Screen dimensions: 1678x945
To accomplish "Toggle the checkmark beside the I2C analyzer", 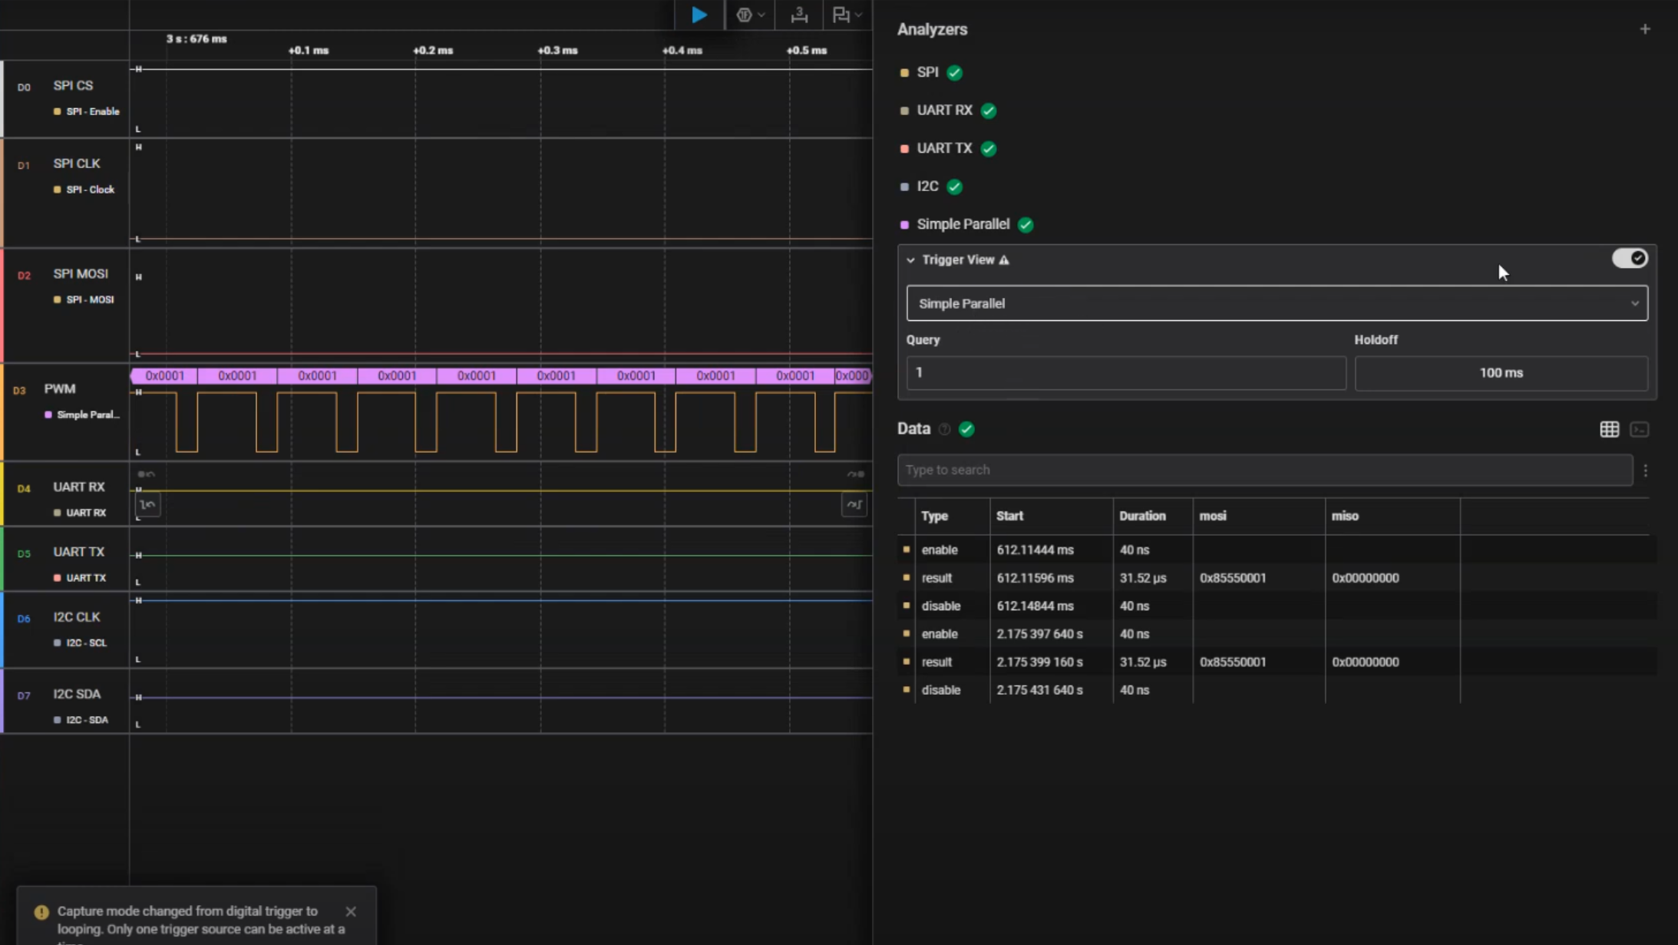I will coord(953,187).
